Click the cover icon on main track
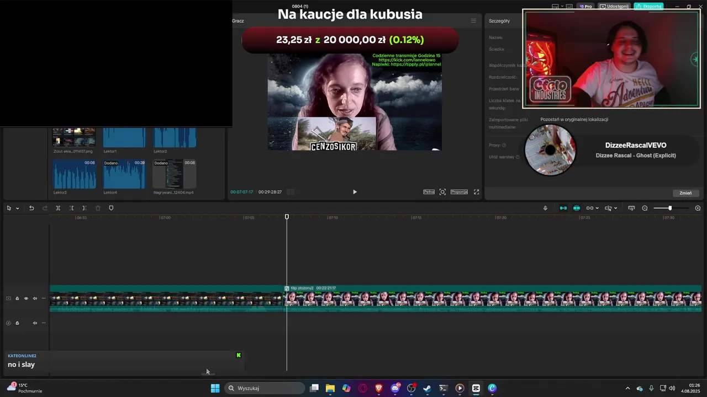 [x=8, y=298]
